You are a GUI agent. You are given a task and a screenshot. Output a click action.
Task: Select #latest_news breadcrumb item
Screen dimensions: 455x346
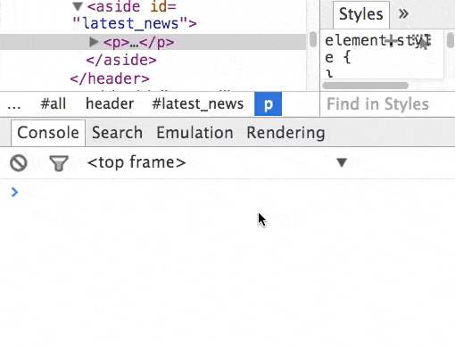click(x=198, y=104)
